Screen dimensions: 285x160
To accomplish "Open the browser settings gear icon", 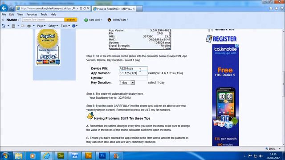I will pos(282,8).
